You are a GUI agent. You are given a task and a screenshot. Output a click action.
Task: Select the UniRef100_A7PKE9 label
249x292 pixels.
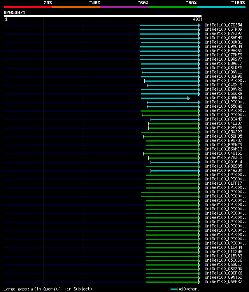coord(223,55)
